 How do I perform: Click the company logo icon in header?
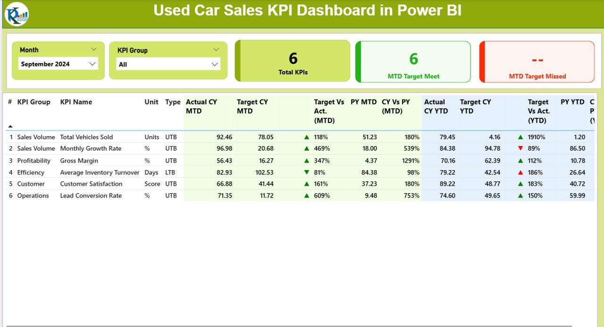tap(17, 14)
